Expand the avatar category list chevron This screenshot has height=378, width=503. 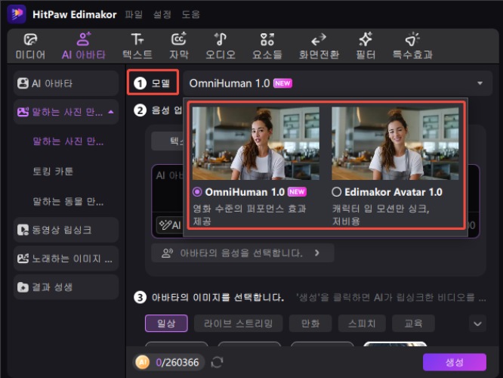pos(477,324)
